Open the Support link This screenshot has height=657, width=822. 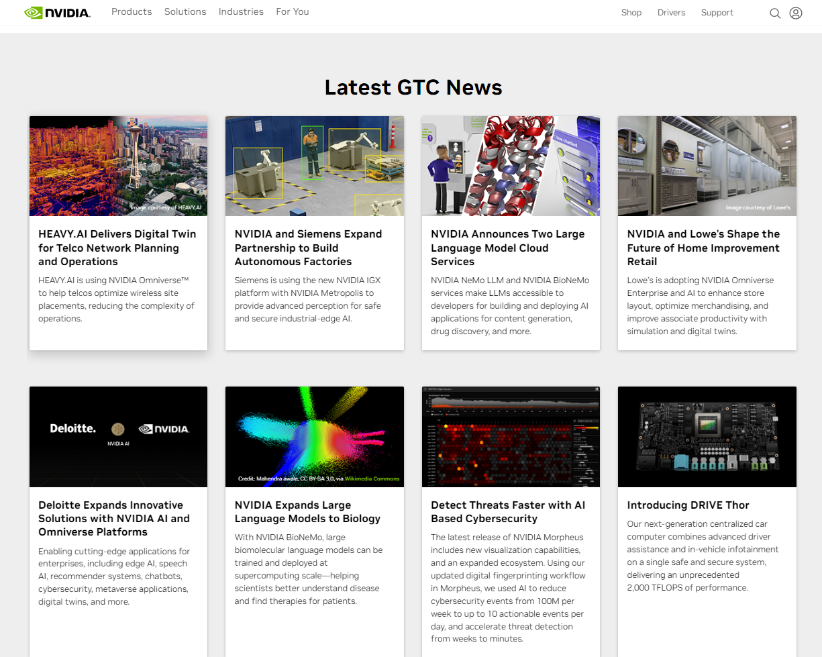pyautogui.click(x=717, y=13)
